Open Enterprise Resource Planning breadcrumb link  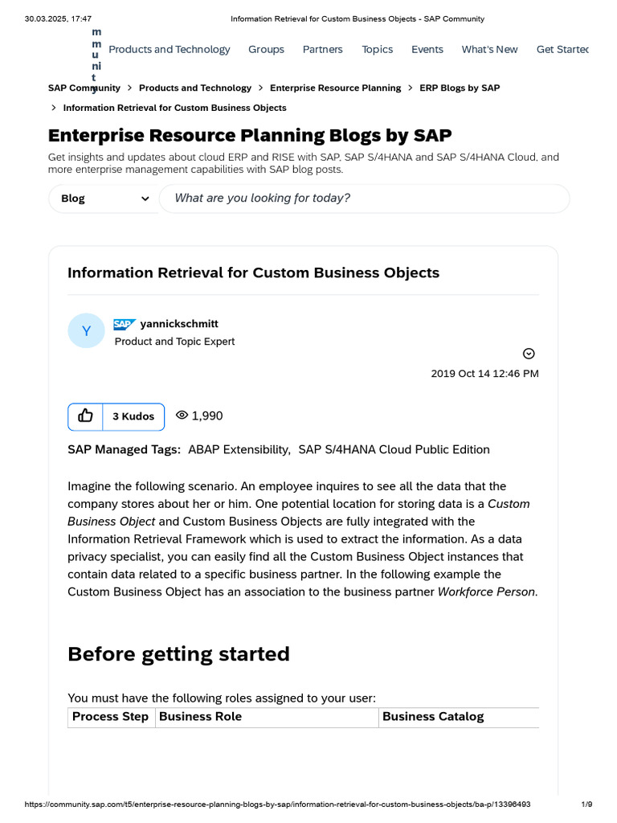(x=335, y=88)
